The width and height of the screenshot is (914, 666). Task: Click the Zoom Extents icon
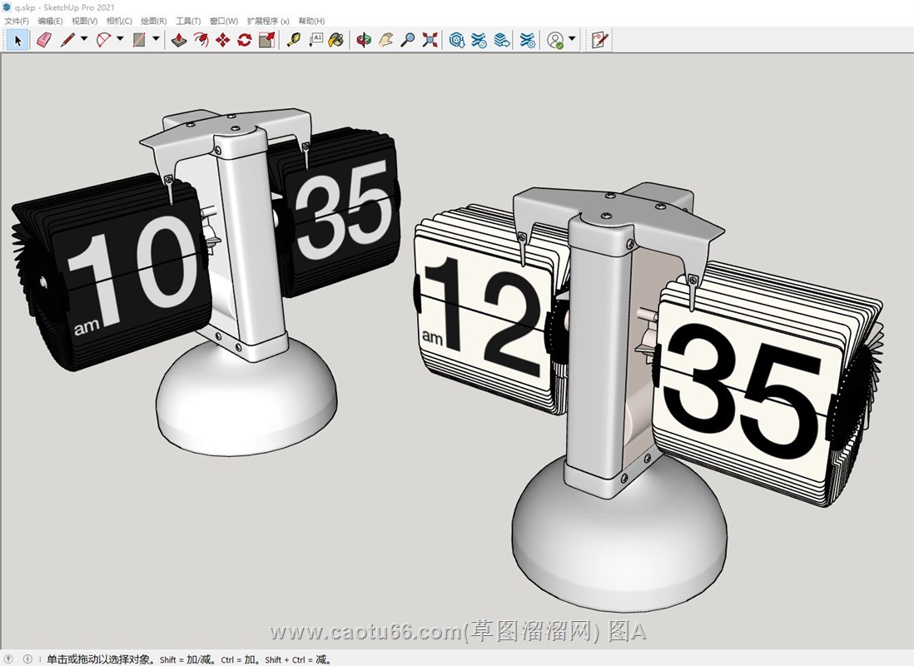pyautogui.click(x=430, y=39)
